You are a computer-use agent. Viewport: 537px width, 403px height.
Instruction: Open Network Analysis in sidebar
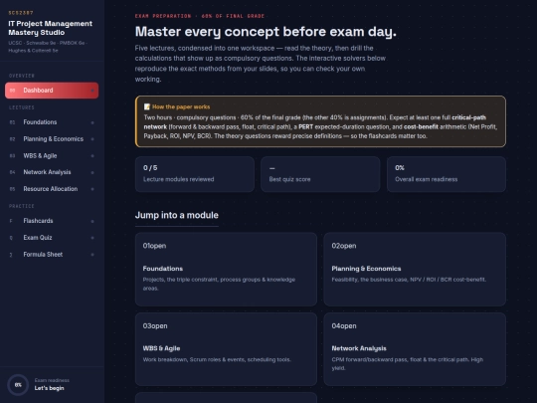click(x=52, y=172)
